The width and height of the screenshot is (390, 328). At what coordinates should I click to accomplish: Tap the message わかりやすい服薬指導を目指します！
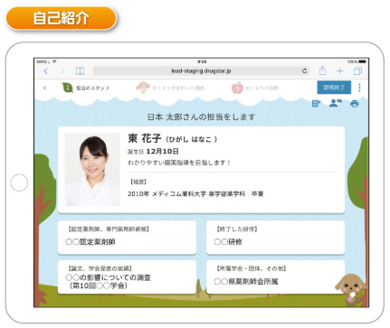(179, 163)
